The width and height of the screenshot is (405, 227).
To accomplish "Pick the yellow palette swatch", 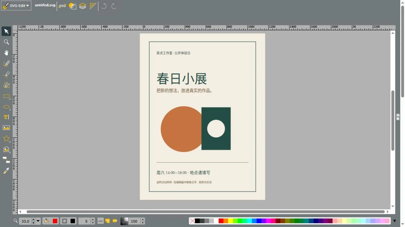I will coord(231,221).
